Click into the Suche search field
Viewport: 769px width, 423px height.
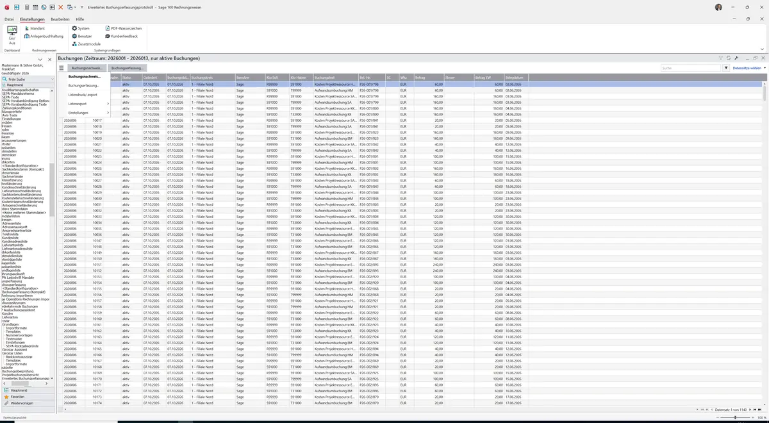pyautogui.click(x=691, y=67)
